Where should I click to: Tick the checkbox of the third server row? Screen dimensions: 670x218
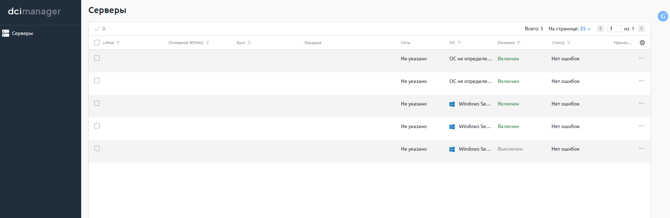click(97, 103)
